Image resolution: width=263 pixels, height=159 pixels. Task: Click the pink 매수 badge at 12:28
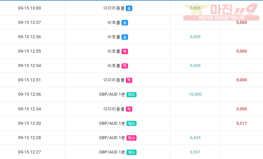click(131, 138)
